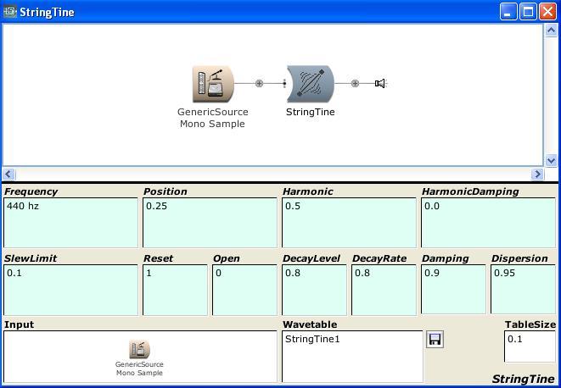Click GenericSource output connector node
Viewport: 561px width, 388px height.
[260, 83]
